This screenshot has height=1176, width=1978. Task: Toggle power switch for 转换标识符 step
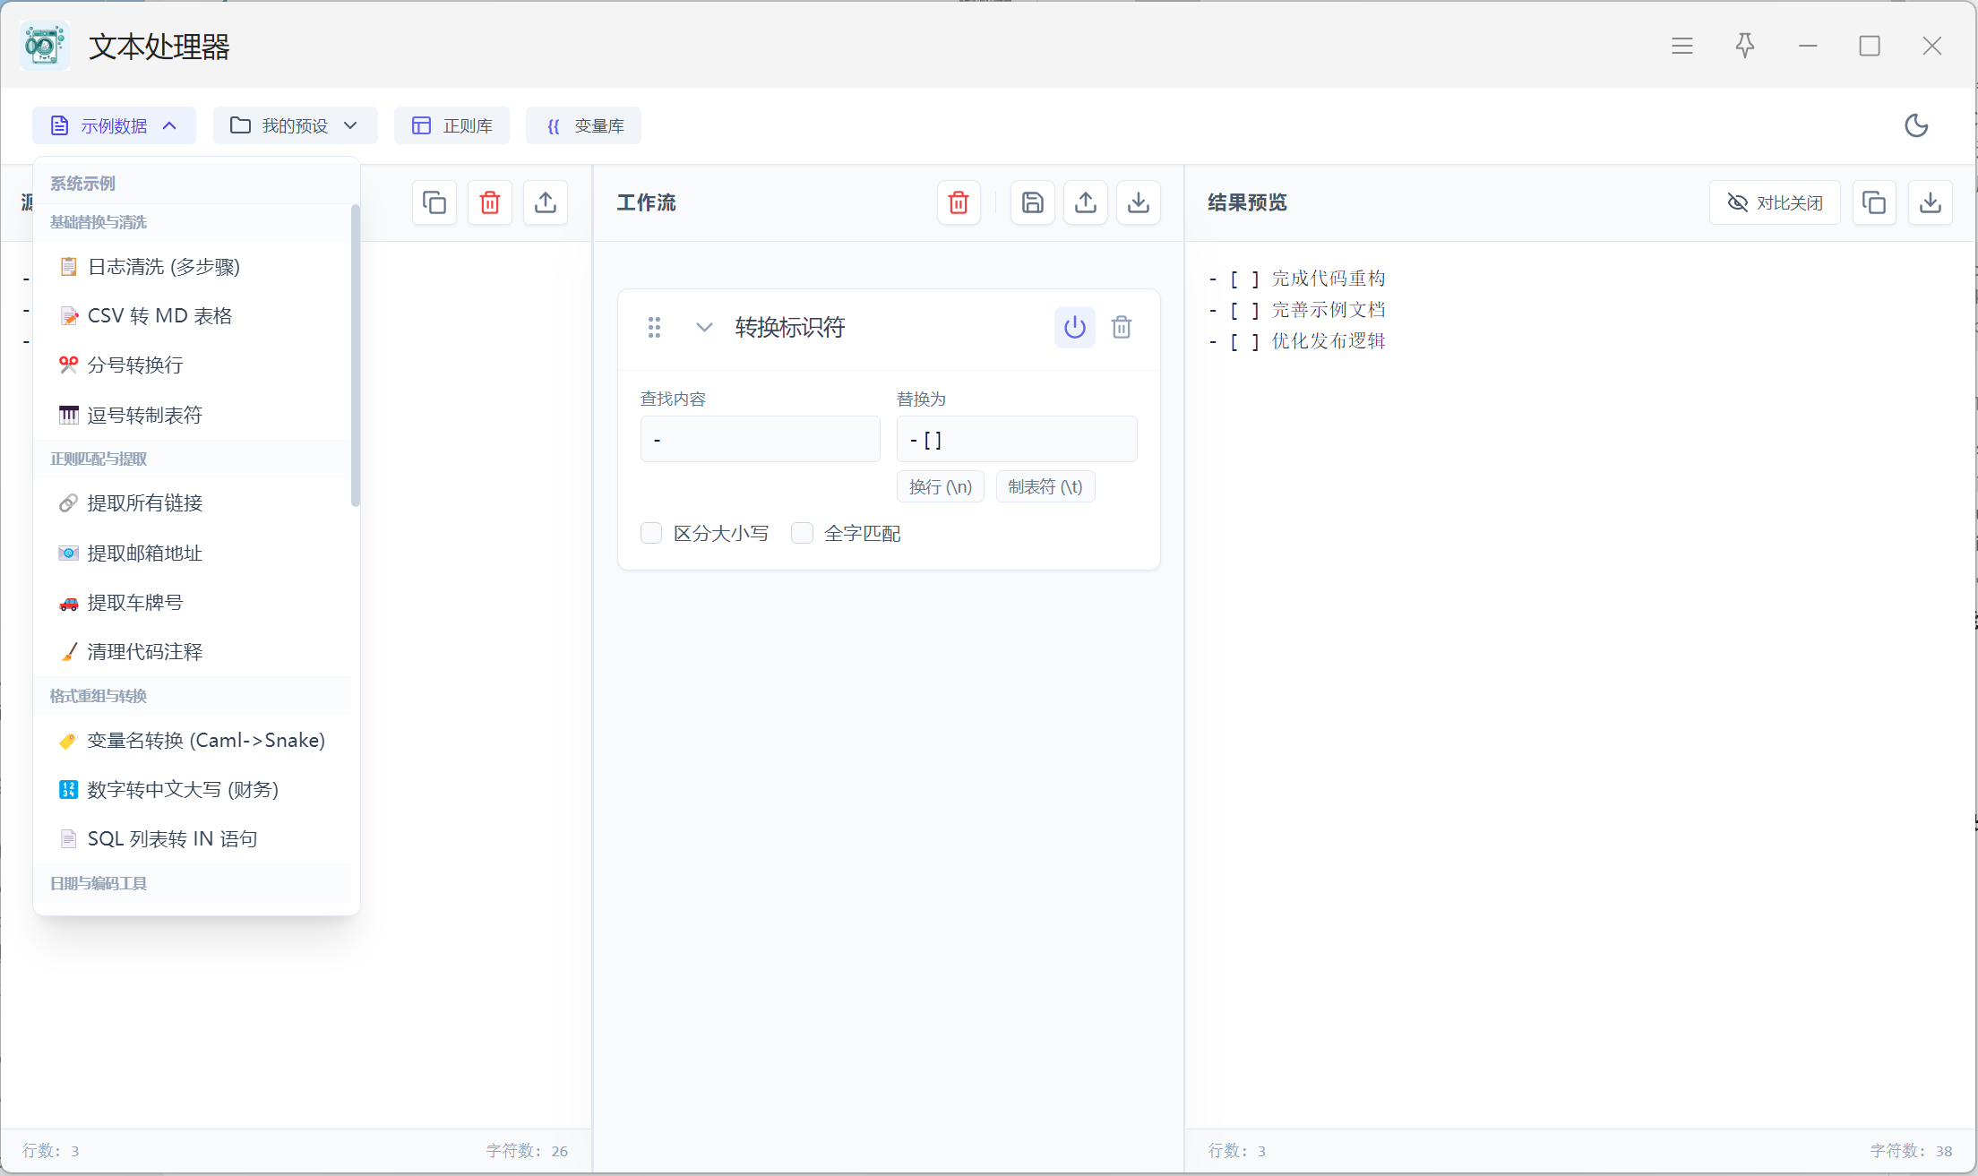point(1074,327)
